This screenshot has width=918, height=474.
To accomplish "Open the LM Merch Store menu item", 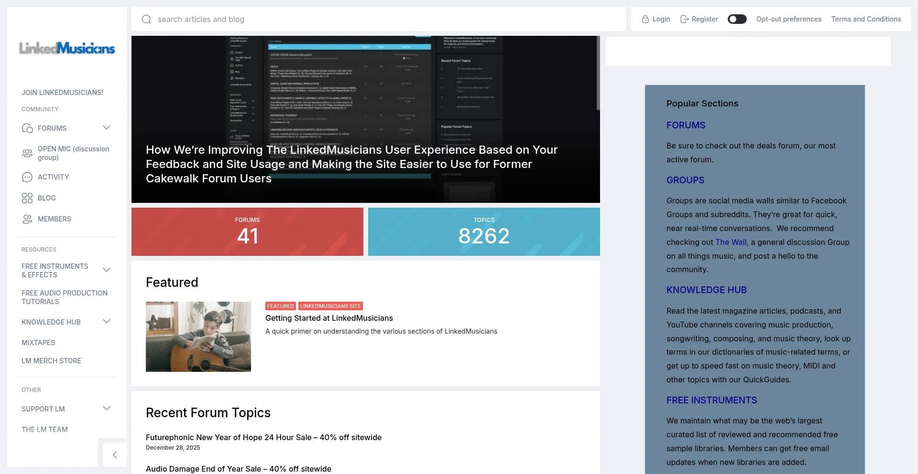I will coord(51,361).
